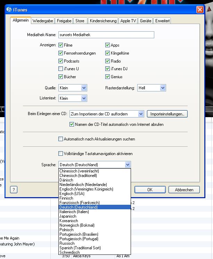Click the Mediathek-Name text field

(x=106, y=35)
